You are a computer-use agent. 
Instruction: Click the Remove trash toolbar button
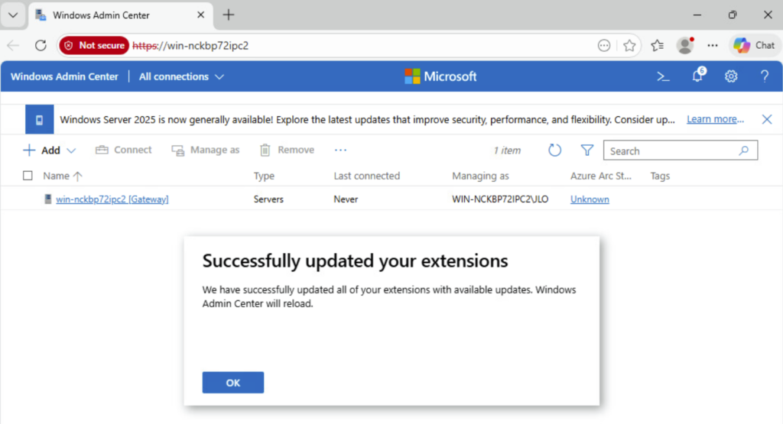(x=287, y=151)
